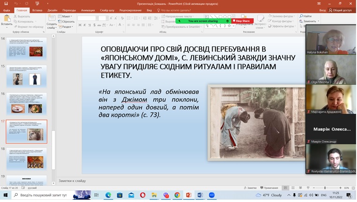The width and height of the screenshot is (357, 202).
Task: Select the star shape in shapes gallery
Action: tap(229, 26)
